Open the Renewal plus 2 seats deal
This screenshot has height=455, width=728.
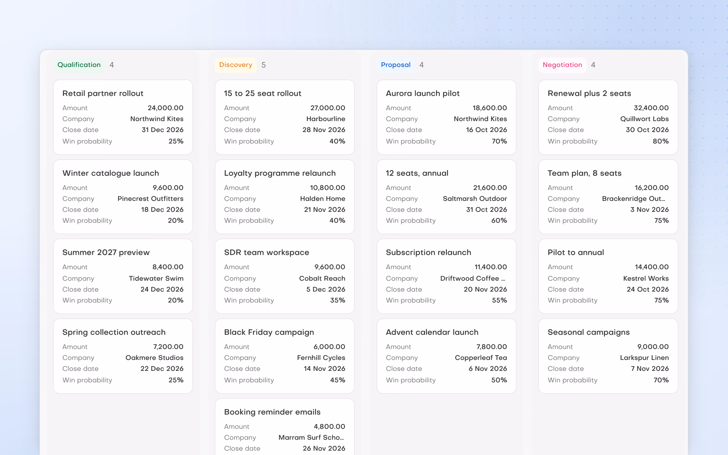pyautogui.click(x=608, y=117)
